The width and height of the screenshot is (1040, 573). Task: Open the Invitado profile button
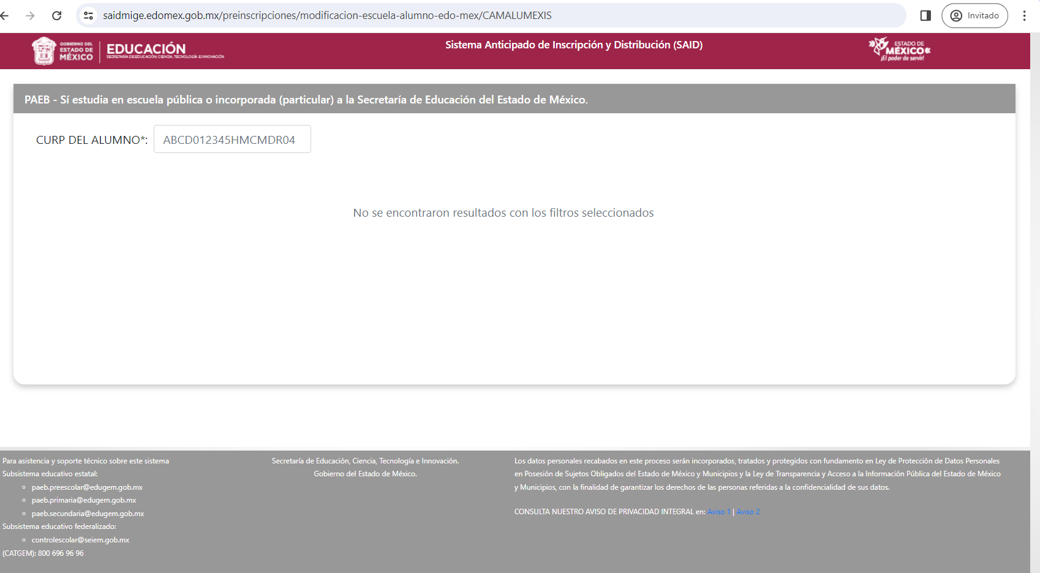click(974, 15)
